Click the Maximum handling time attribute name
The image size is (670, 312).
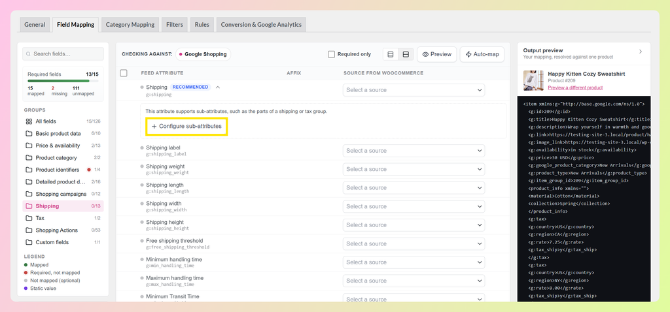(x=175, y=278)
